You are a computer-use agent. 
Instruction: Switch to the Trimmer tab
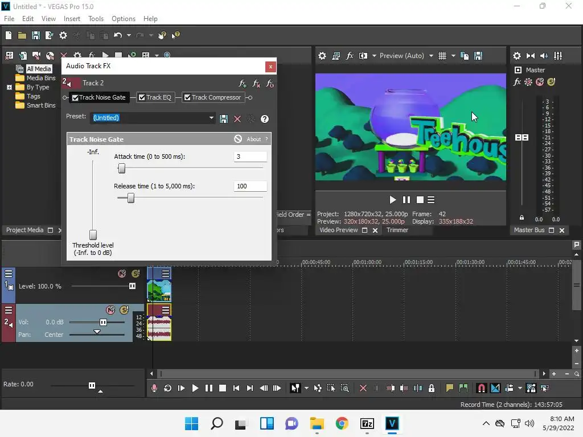click(x=397, y=230)
